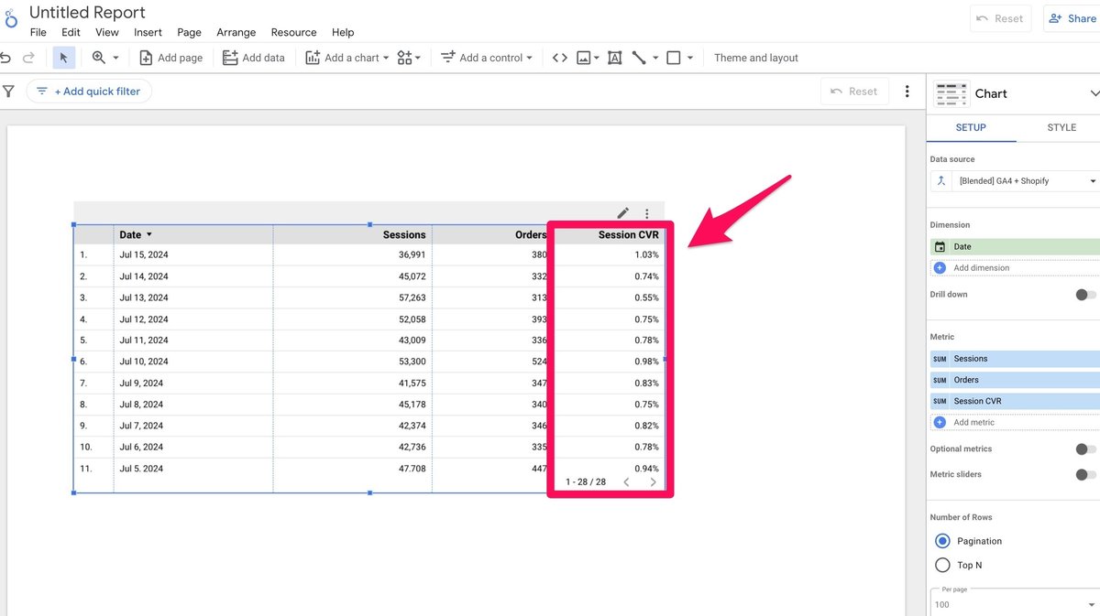The width and height of the screenshot is (1100, 616).
Task: Click the Add data button
Action: tap(254, 58)
